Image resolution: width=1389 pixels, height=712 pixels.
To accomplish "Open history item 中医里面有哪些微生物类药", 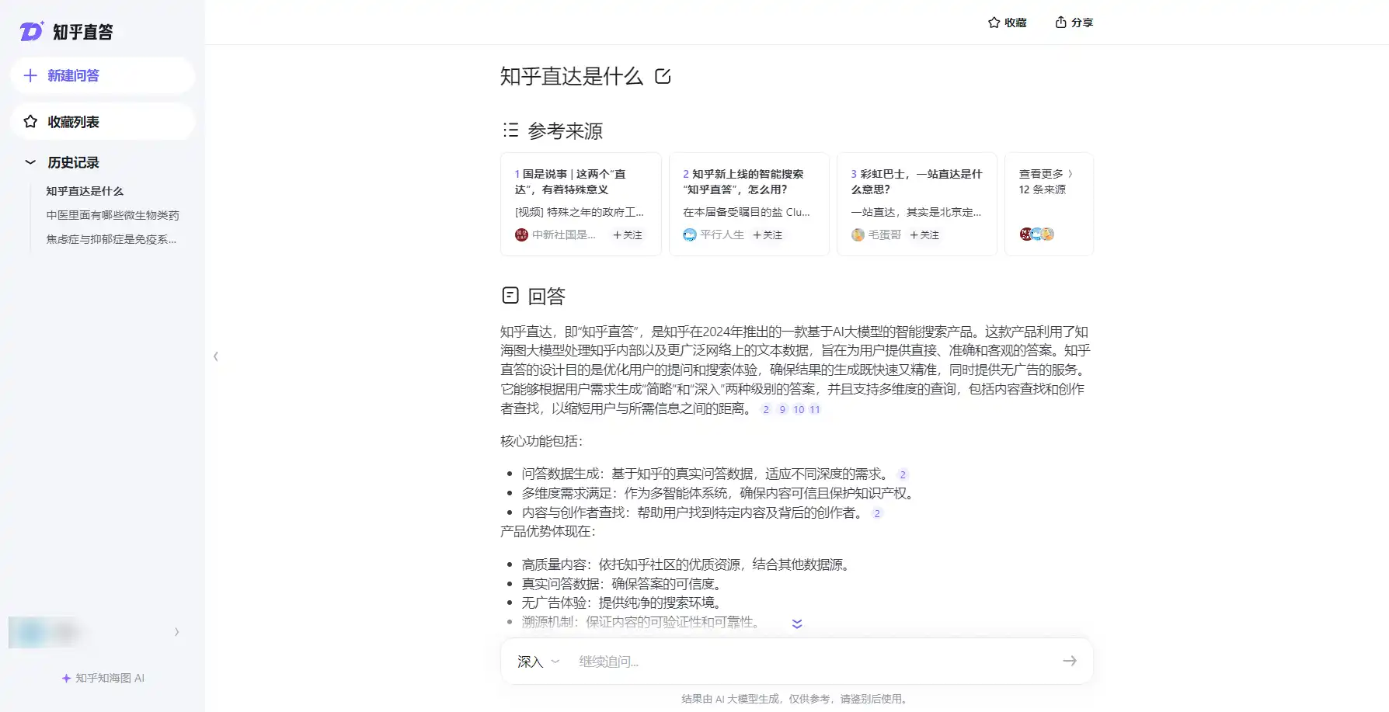I will click(x=113, y=215).
